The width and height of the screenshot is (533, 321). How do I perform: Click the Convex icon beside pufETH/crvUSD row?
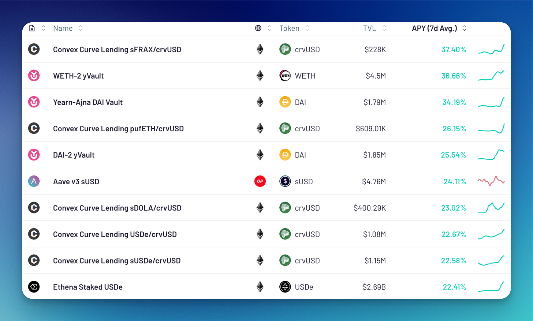click(x=34, y=128)
